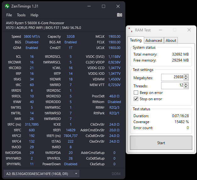Click the MEM VTT value 0,7250V
This screenshot has width=197, height=180.
pyautogui.click(x=114, y=85)
